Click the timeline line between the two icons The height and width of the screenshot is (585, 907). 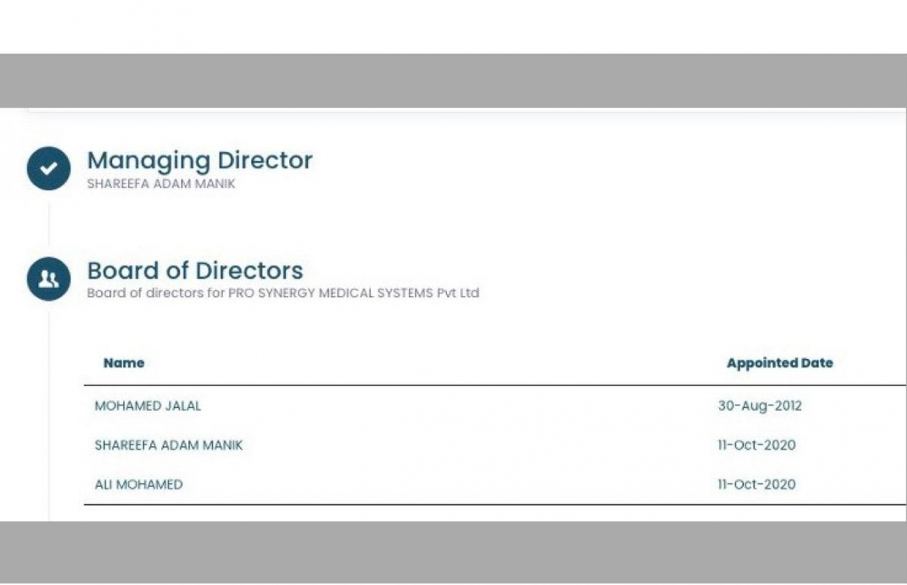point(49,224)
